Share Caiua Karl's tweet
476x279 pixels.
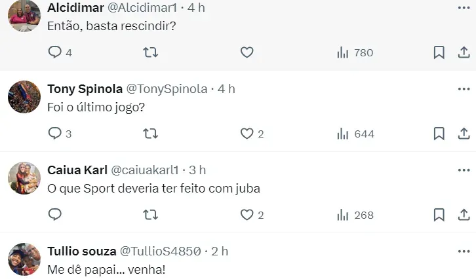pyautogui.click(x=464, y=215)
